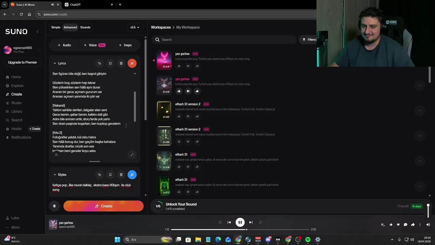Viewport: 435px width, 245px height.
Task: Open Studio from the sidebar
Action: [x=16, y=103]
